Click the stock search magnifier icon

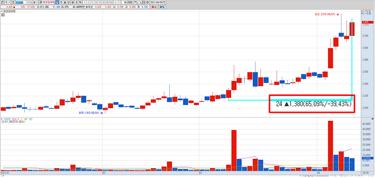point(30,2)
